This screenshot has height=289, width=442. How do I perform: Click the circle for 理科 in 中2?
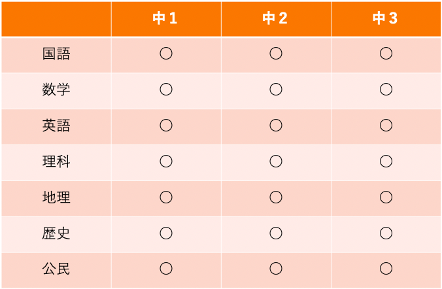pos(276,161)
